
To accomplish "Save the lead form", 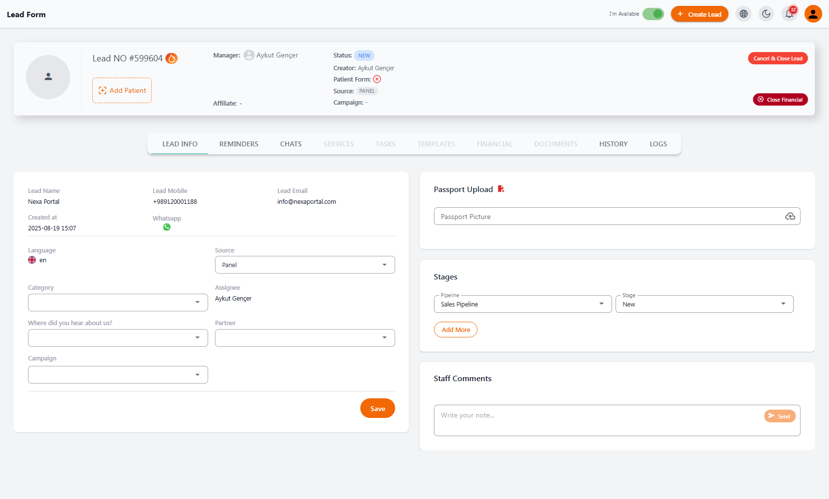I will click(x=377, y=408).
